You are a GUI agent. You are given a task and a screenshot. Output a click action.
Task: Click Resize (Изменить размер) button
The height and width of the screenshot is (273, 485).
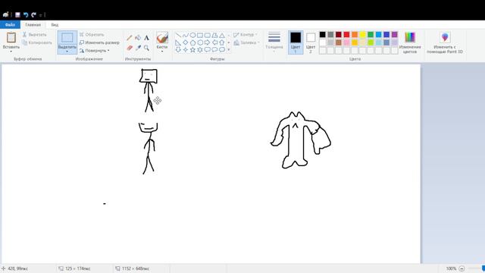pos(99,42)
